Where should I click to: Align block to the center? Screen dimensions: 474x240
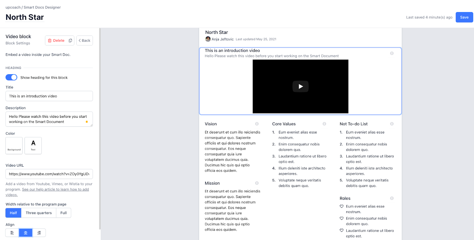click(x=25, y=233)
